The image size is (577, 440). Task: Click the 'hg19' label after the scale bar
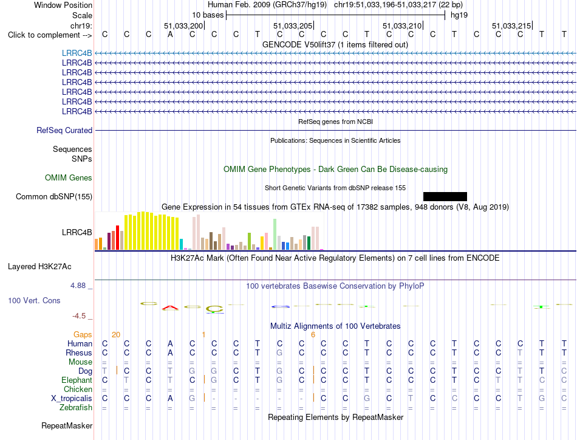click(459, 15)
